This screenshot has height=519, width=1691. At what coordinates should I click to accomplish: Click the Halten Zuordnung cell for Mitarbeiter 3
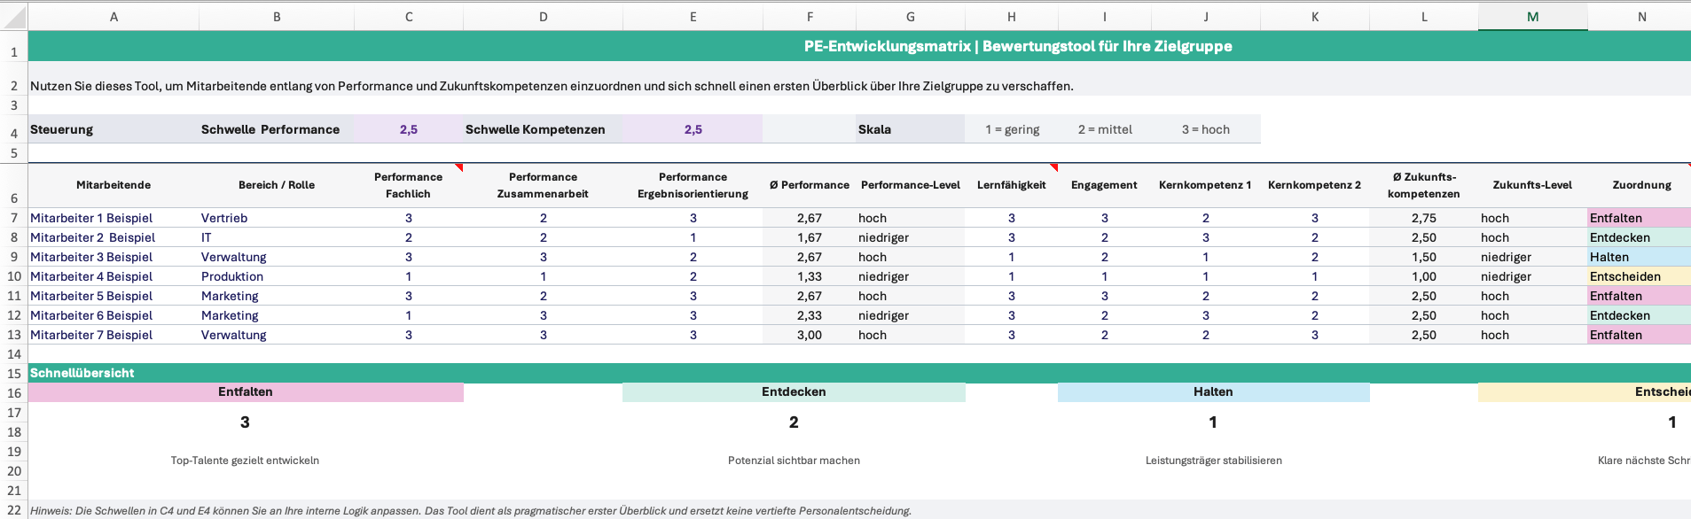coord(1640,257)
